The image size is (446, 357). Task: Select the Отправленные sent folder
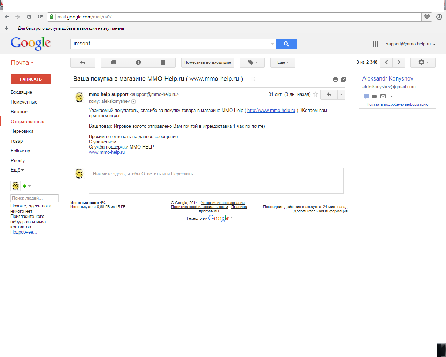click(28, 122)
